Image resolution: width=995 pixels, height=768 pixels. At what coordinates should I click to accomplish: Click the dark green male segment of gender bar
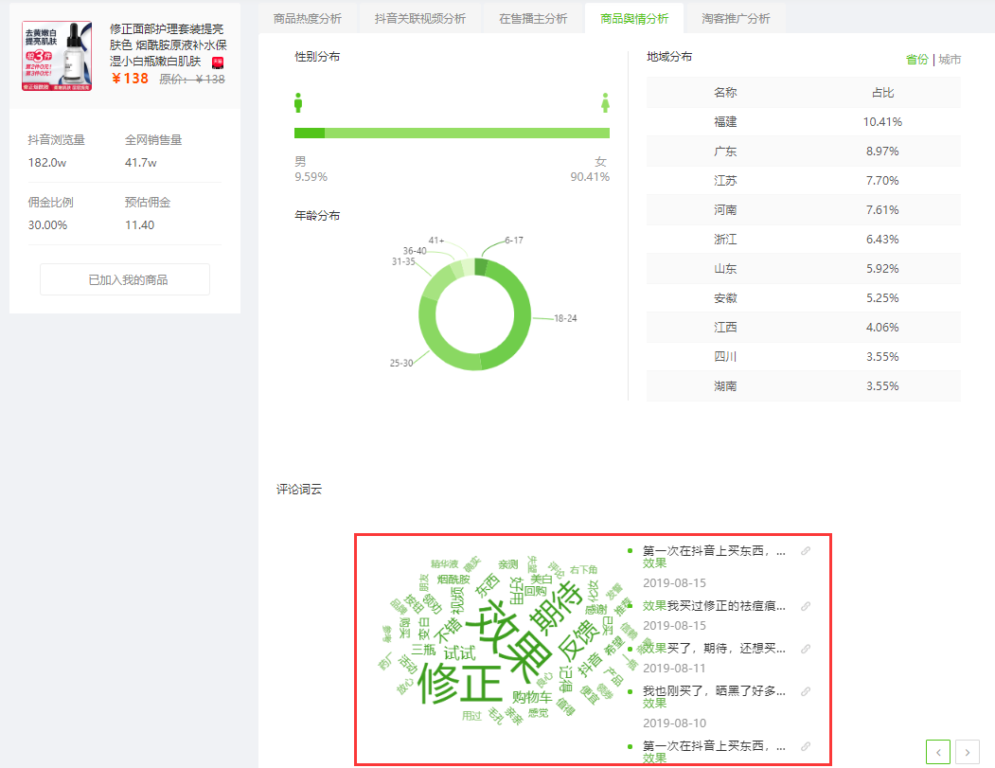(x=310, y=134)
